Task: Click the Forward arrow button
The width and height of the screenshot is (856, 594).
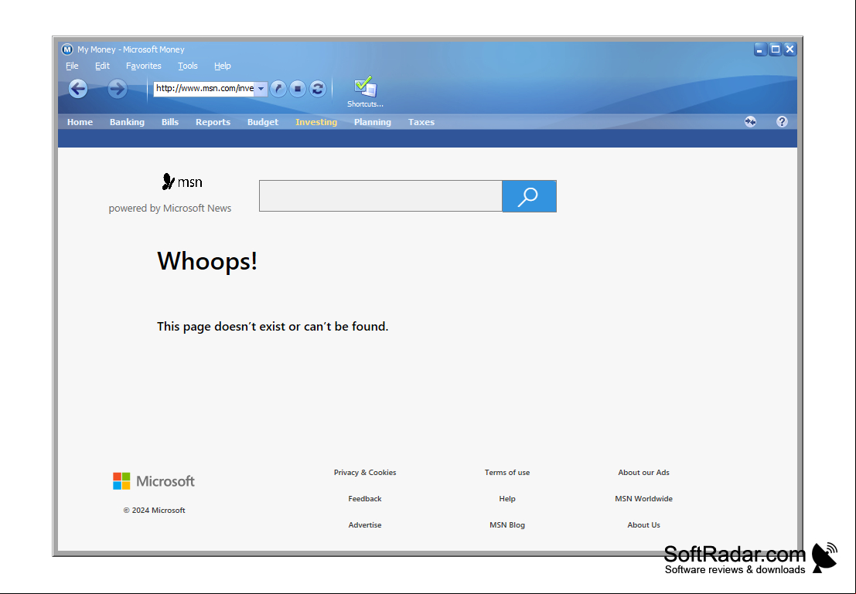Action: pyautogui.click(x=117, y=88)
